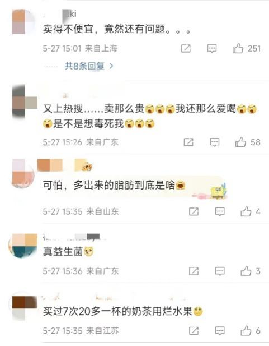Share the 真益生菌 comment
The image size is (269, 346).
(194, 271)
